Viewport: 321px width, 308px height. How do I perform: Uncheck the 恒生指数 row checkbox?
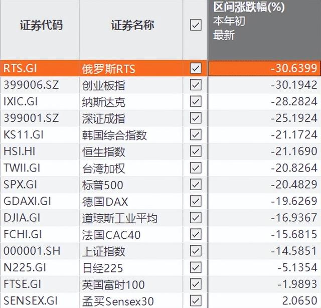click(x=196, y=151)
